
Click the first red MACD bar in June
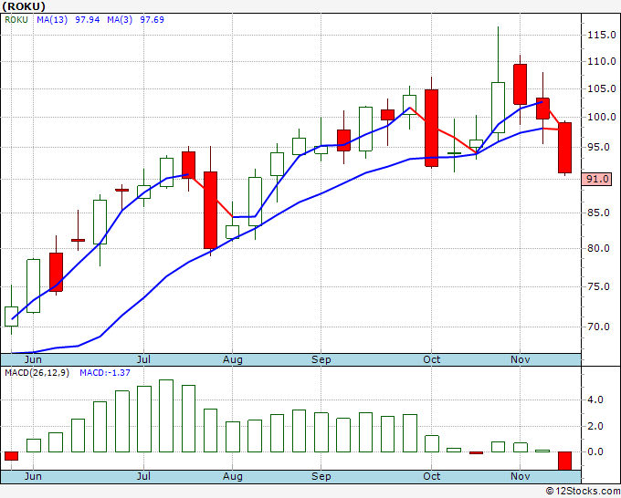[x=11, y=456]
